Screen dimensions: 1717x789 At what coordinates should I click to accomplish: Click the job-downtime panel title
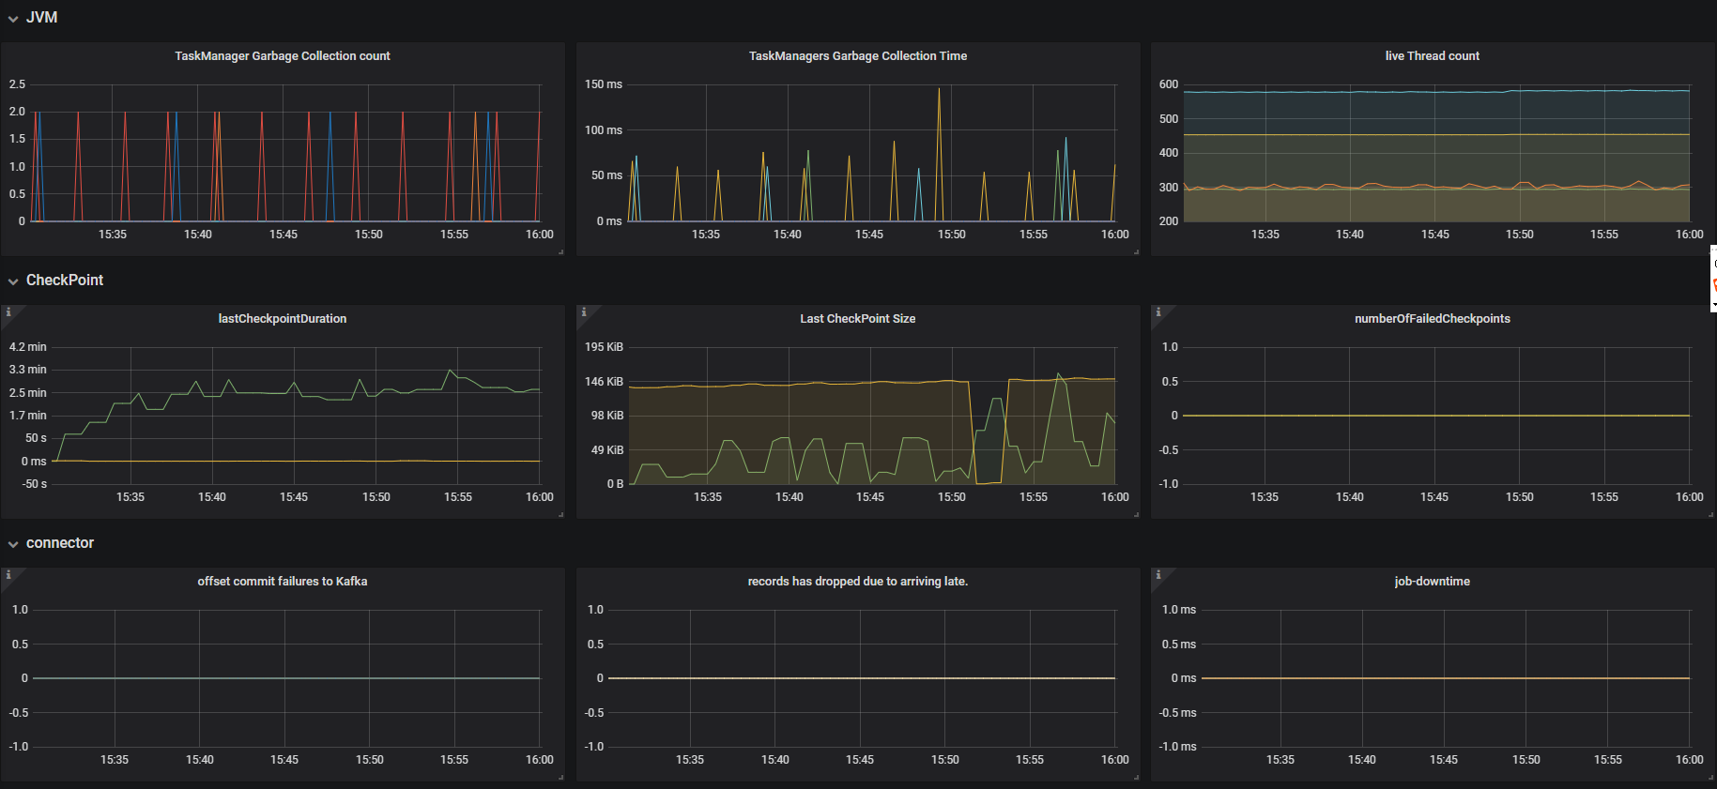(x=1432, y=582)
